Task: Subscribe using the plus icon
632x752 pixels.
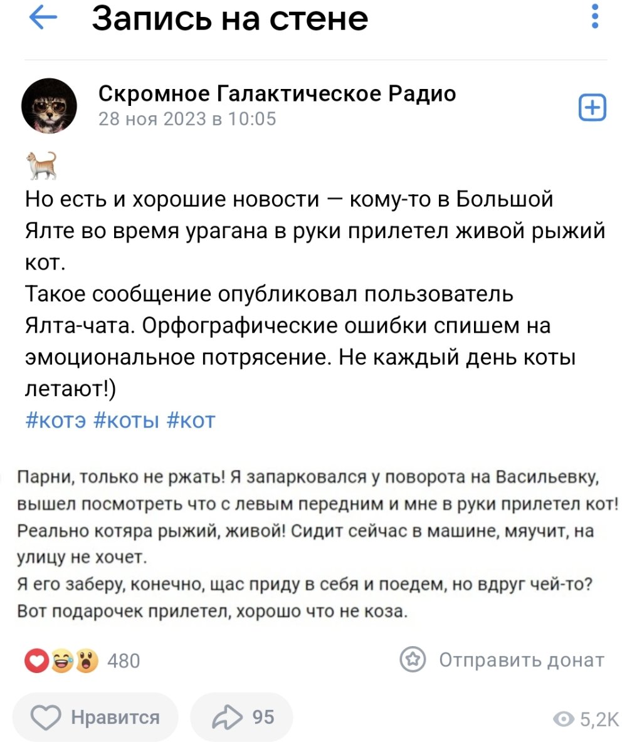Action: tap(592, 107)
